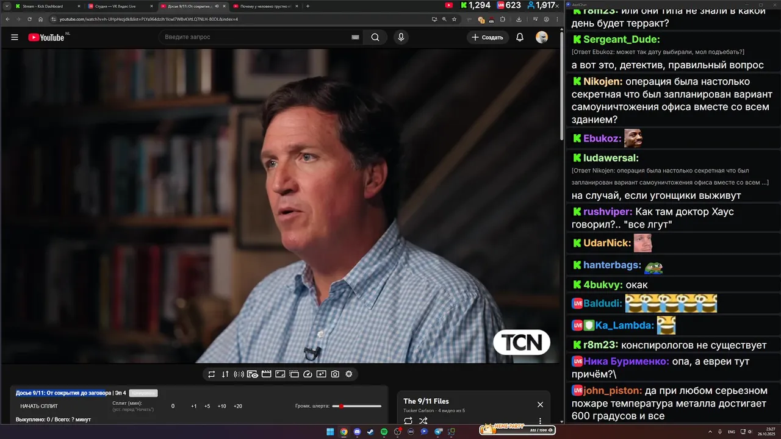Close The 9/11 Files playlist panel
Viewport: 781px width, 439px height.
[540, 404]
